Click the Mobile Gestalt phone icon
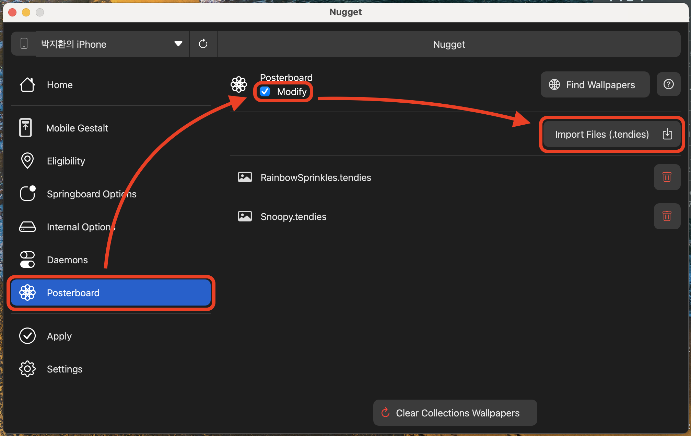 [x=26, y=128]
